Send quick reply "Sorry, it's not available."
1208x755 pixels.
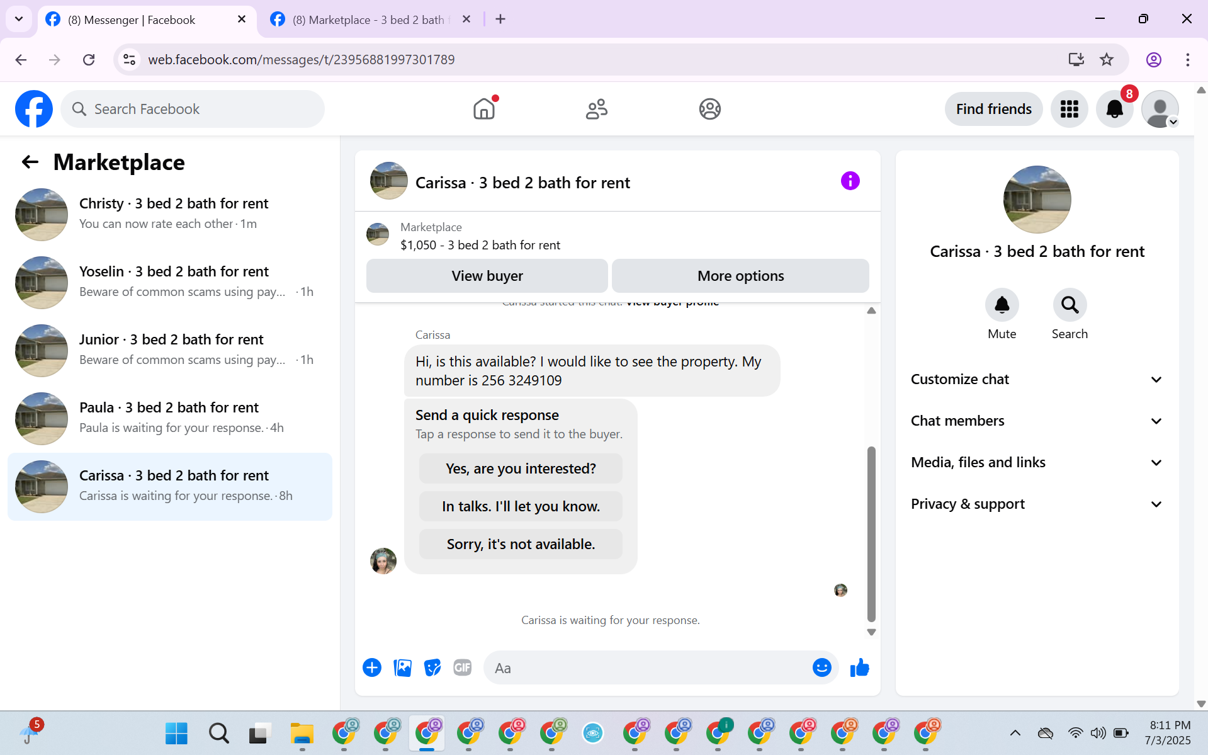(x=521, y=544)
